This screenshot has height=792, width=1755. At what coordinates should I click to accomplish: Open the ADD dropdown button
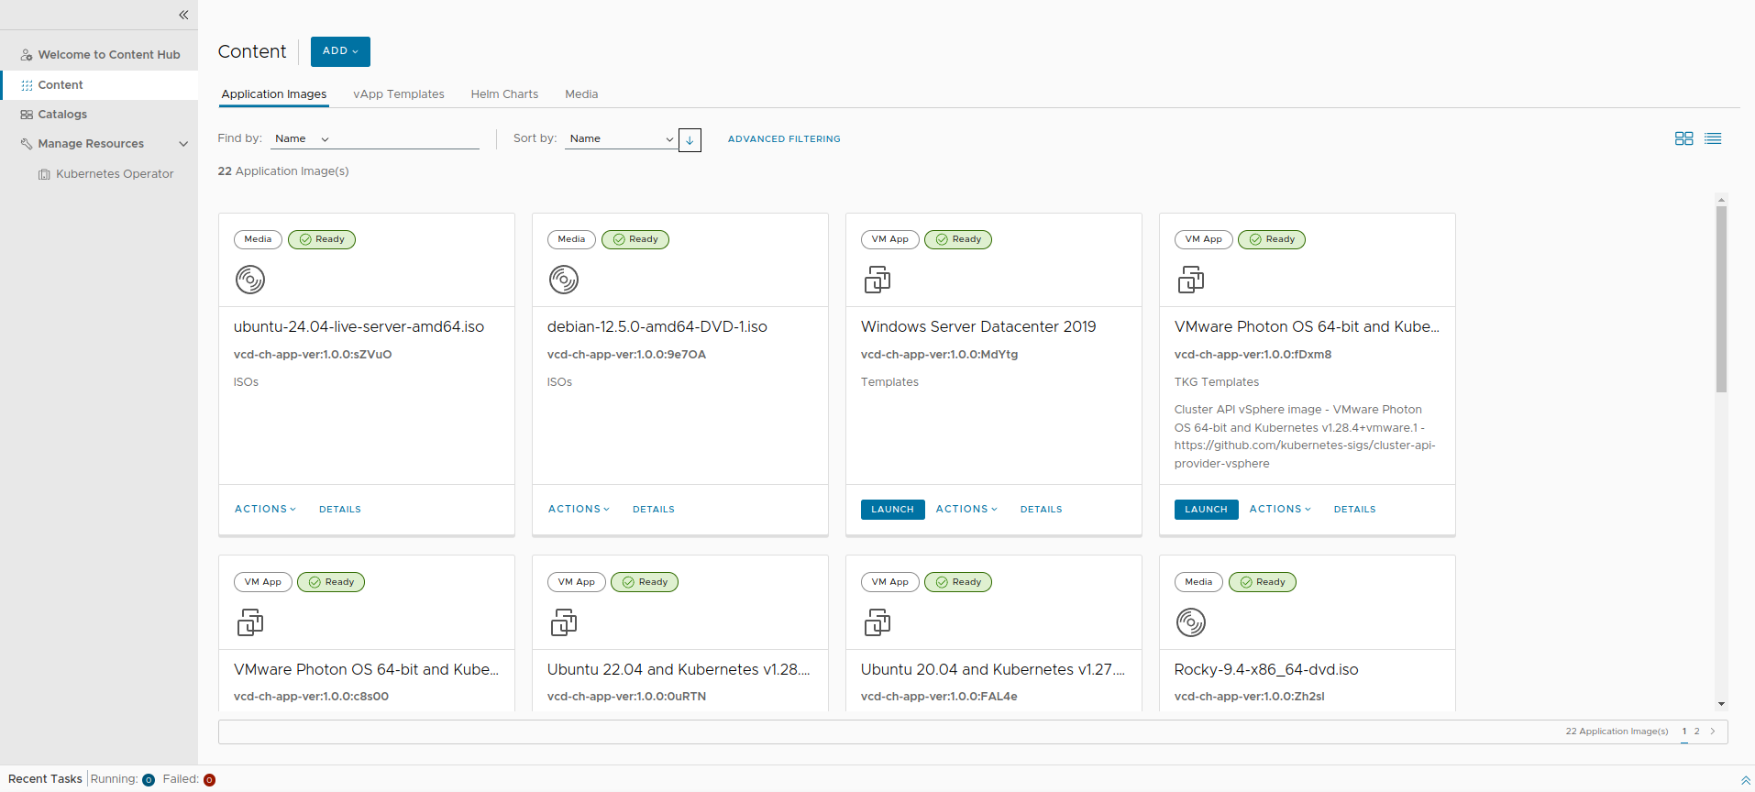click(x=340, y=51)
